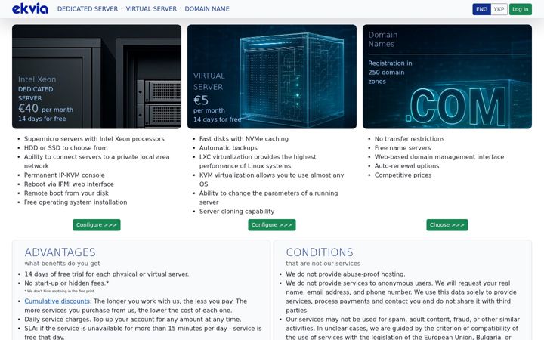Click 'Server cloning capability' item
Image resolution: width=544 pixels, height=340 pixels.
236,212
